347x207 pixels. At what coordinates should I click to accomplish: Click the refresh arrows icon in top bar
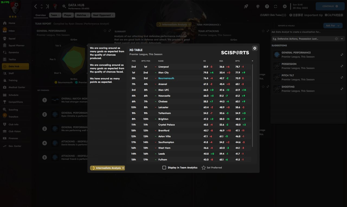276,7
